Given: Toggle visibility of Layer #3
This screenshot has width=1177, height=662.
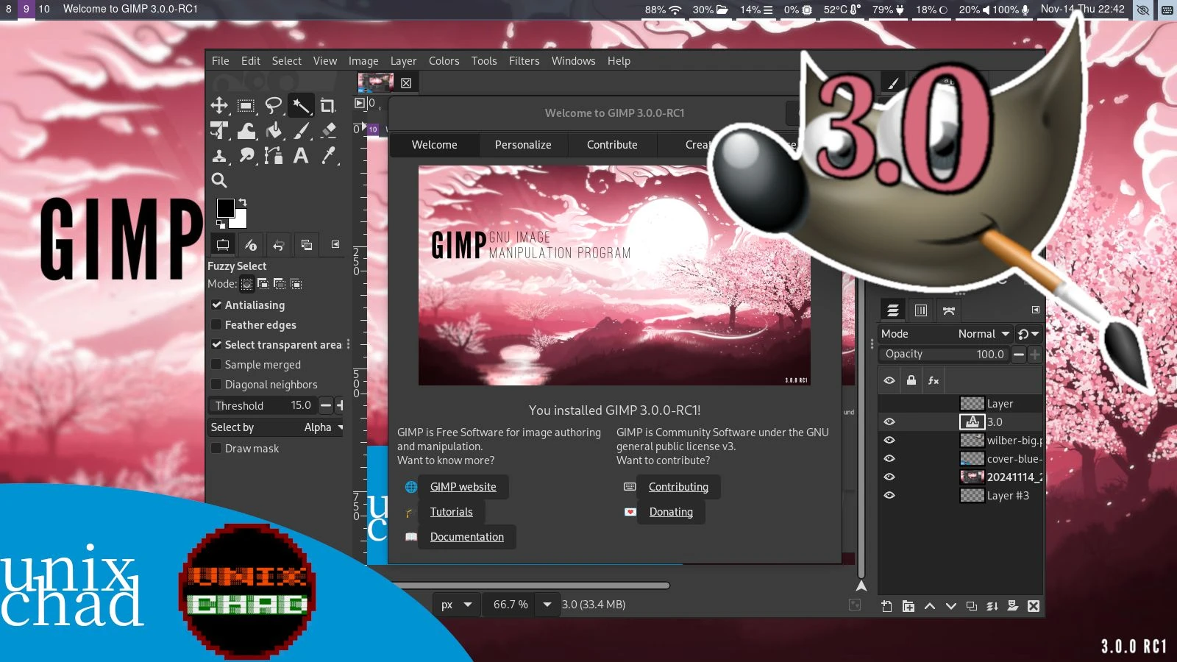Looking at the screenshot, I should 889,495.
